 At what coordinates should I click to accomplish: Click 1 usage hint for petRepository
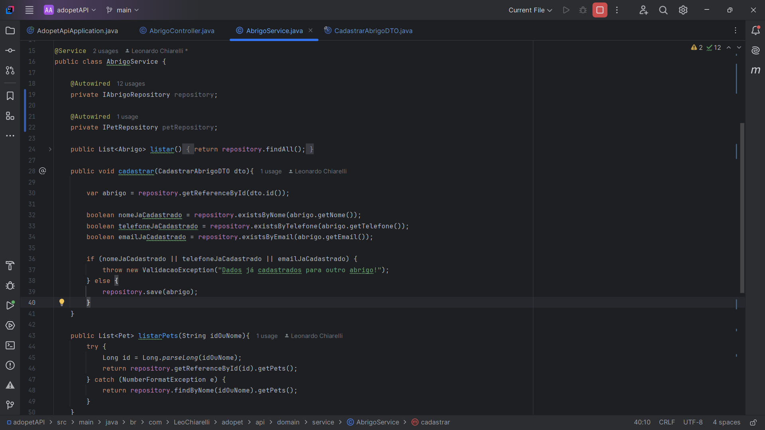(127, 117)
